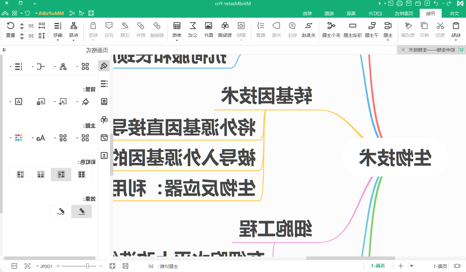Click the Copy (拷贝) icon
Image resolution: width=466 pixels, height=272 pixels.
[x=424, y=26]
